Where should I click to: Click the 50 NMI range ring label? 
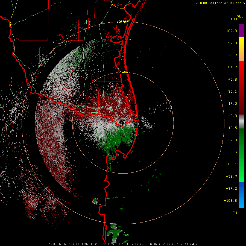click(123, 72)
